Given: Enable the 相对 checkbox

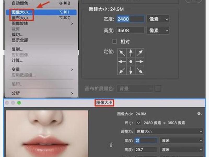Looking at the screenshot, I should click(114, 41).
